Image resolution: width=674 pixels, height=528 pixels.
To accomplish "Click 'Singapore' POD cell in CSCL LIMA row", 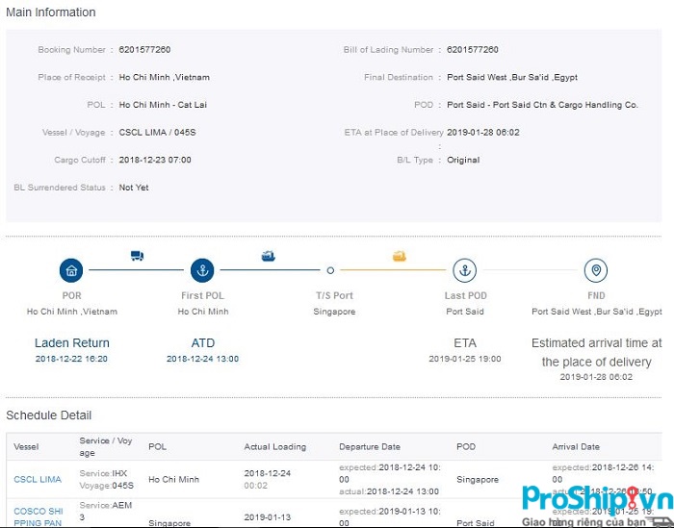I will [478, 480].
